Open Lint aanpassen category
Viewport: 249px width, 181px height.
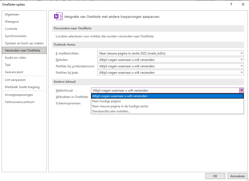[x=24, y=80]
